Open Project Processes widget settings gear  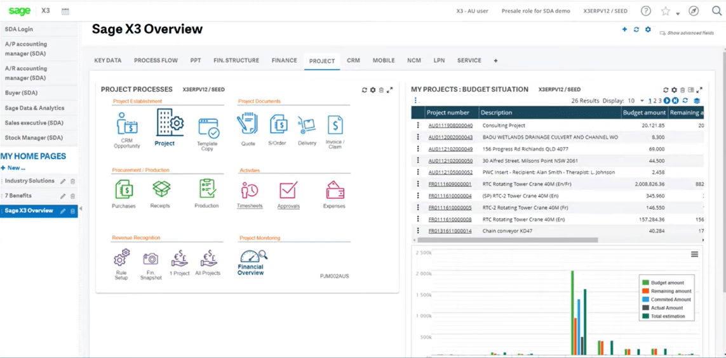click(x=373, y=90)
